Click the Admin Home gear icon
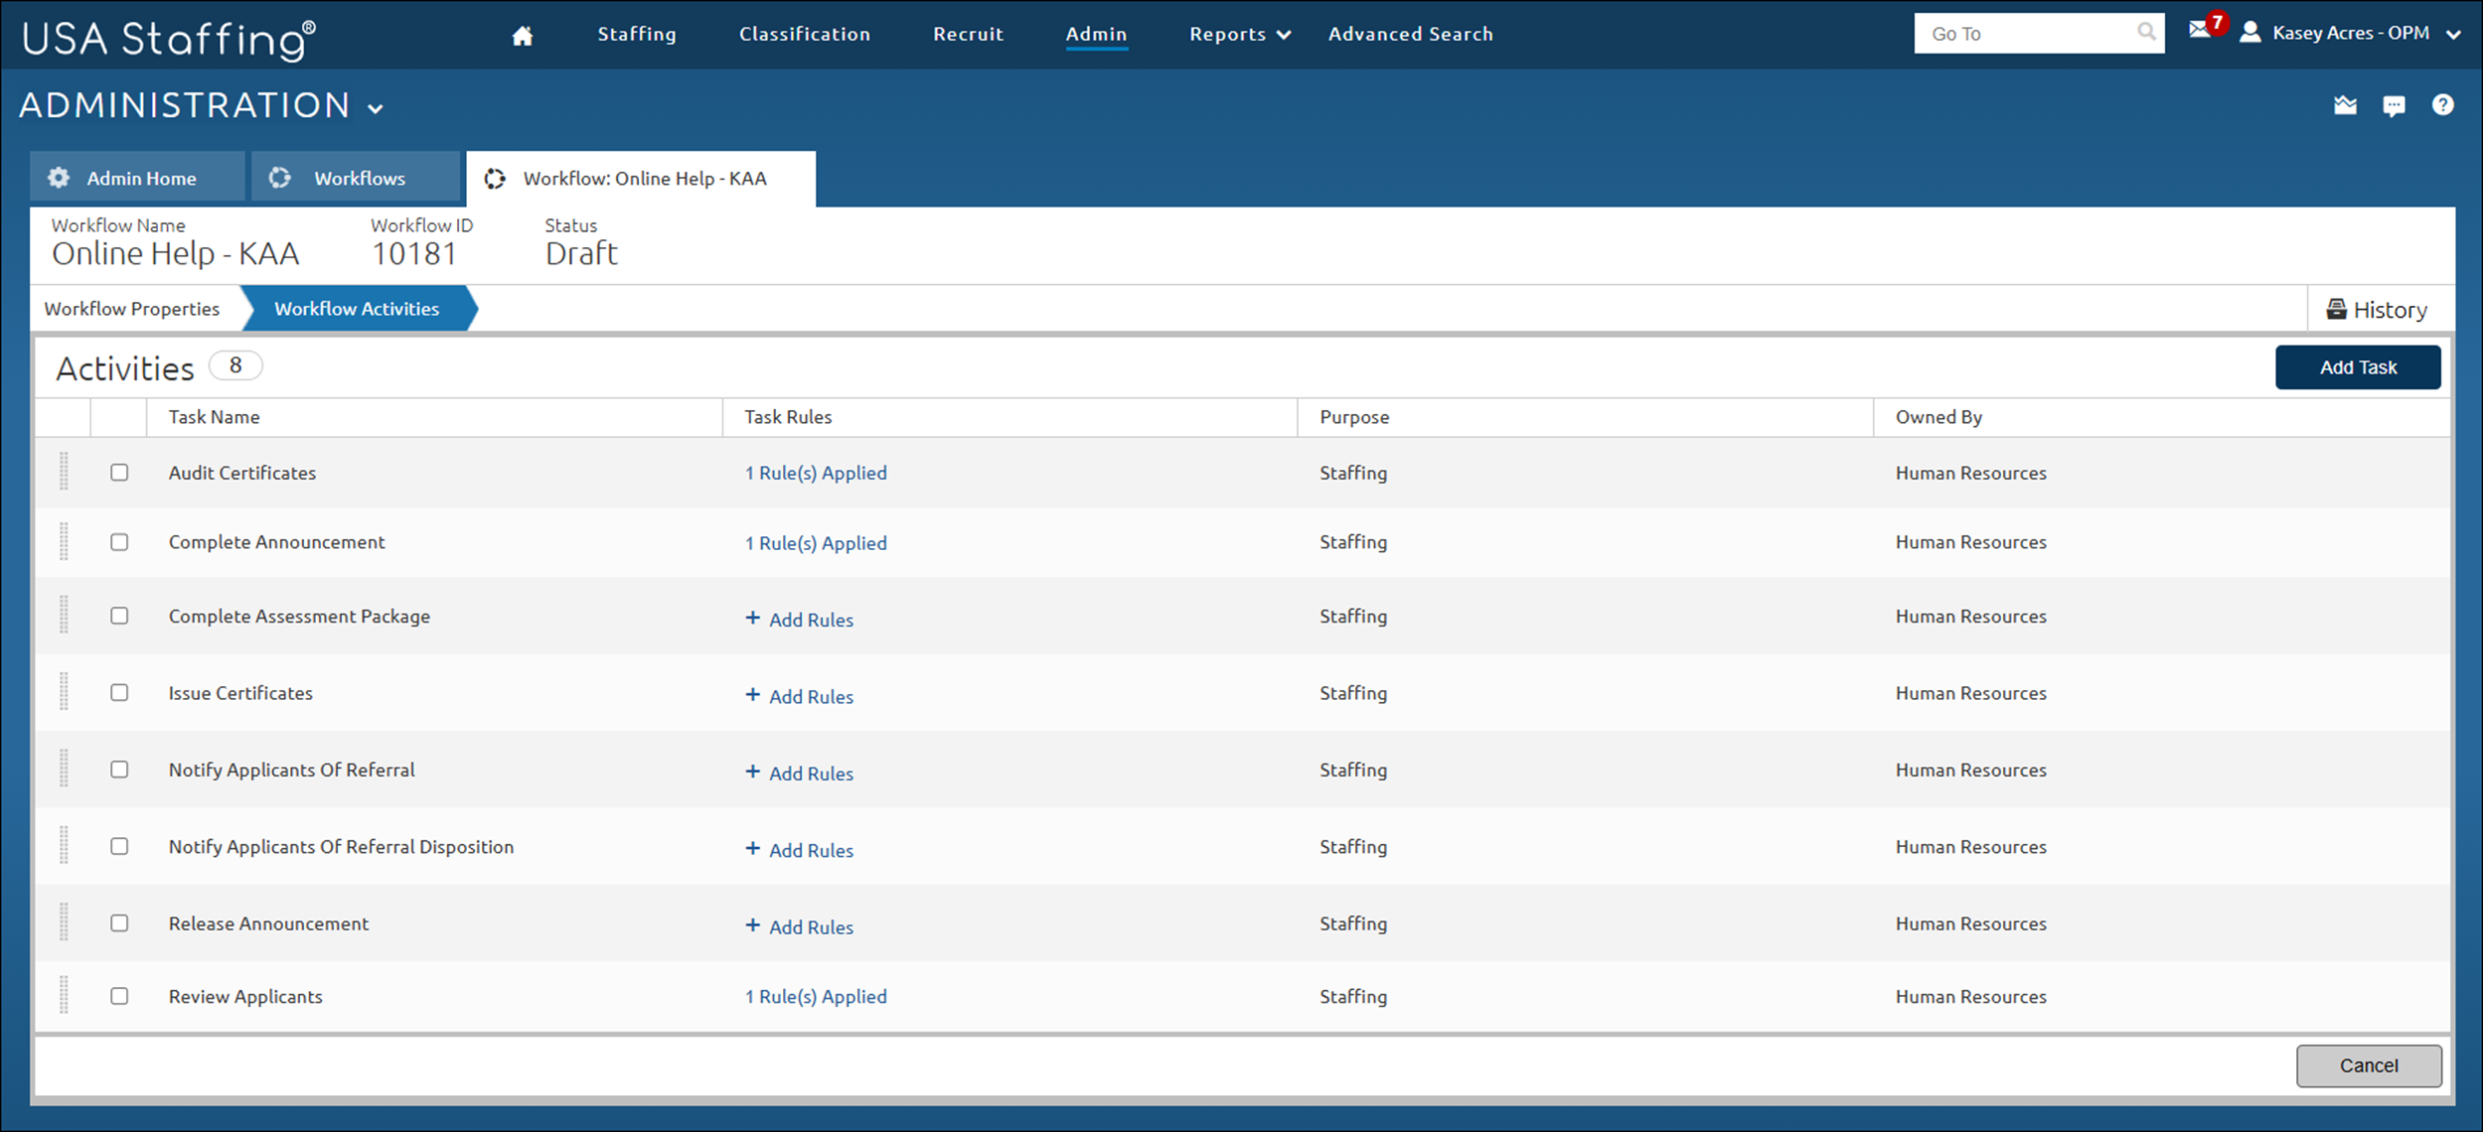Image resolution: width=2483 pixels, height=1132 pixels. pos(59,177)
